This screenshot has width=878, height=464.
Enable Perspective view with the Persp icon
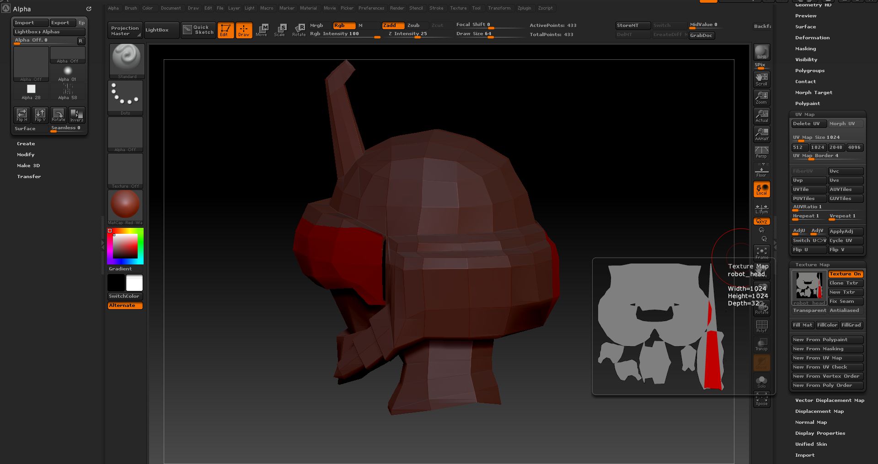(x=761, y=152)
